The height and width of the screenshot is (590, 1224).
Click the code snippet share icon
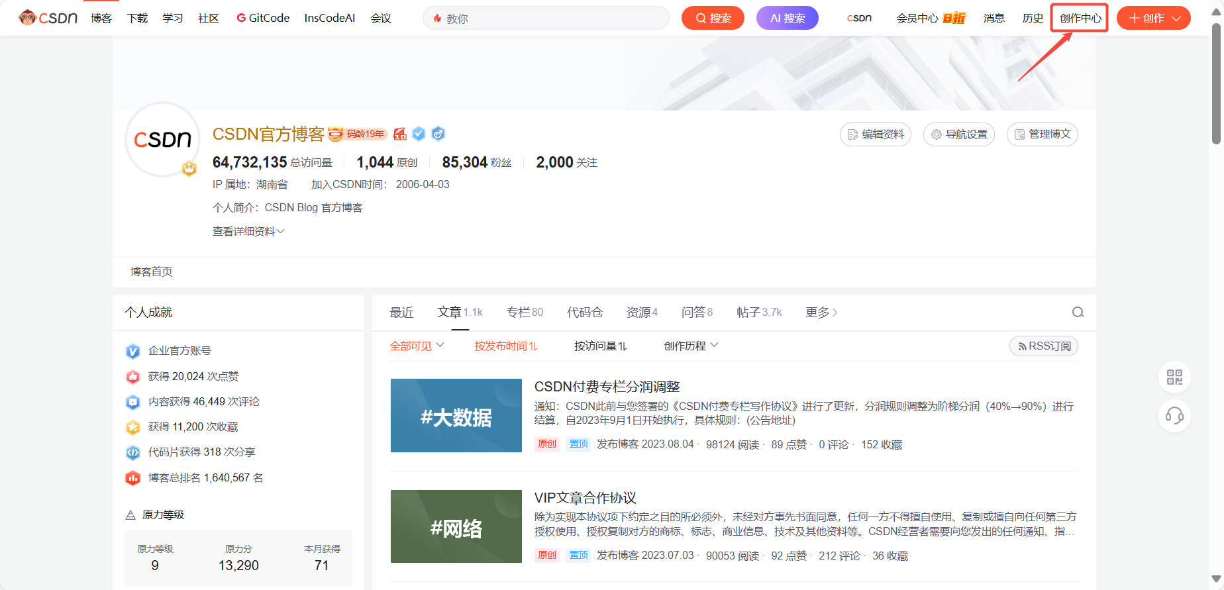pyautogui.click(x=133, y=452)
